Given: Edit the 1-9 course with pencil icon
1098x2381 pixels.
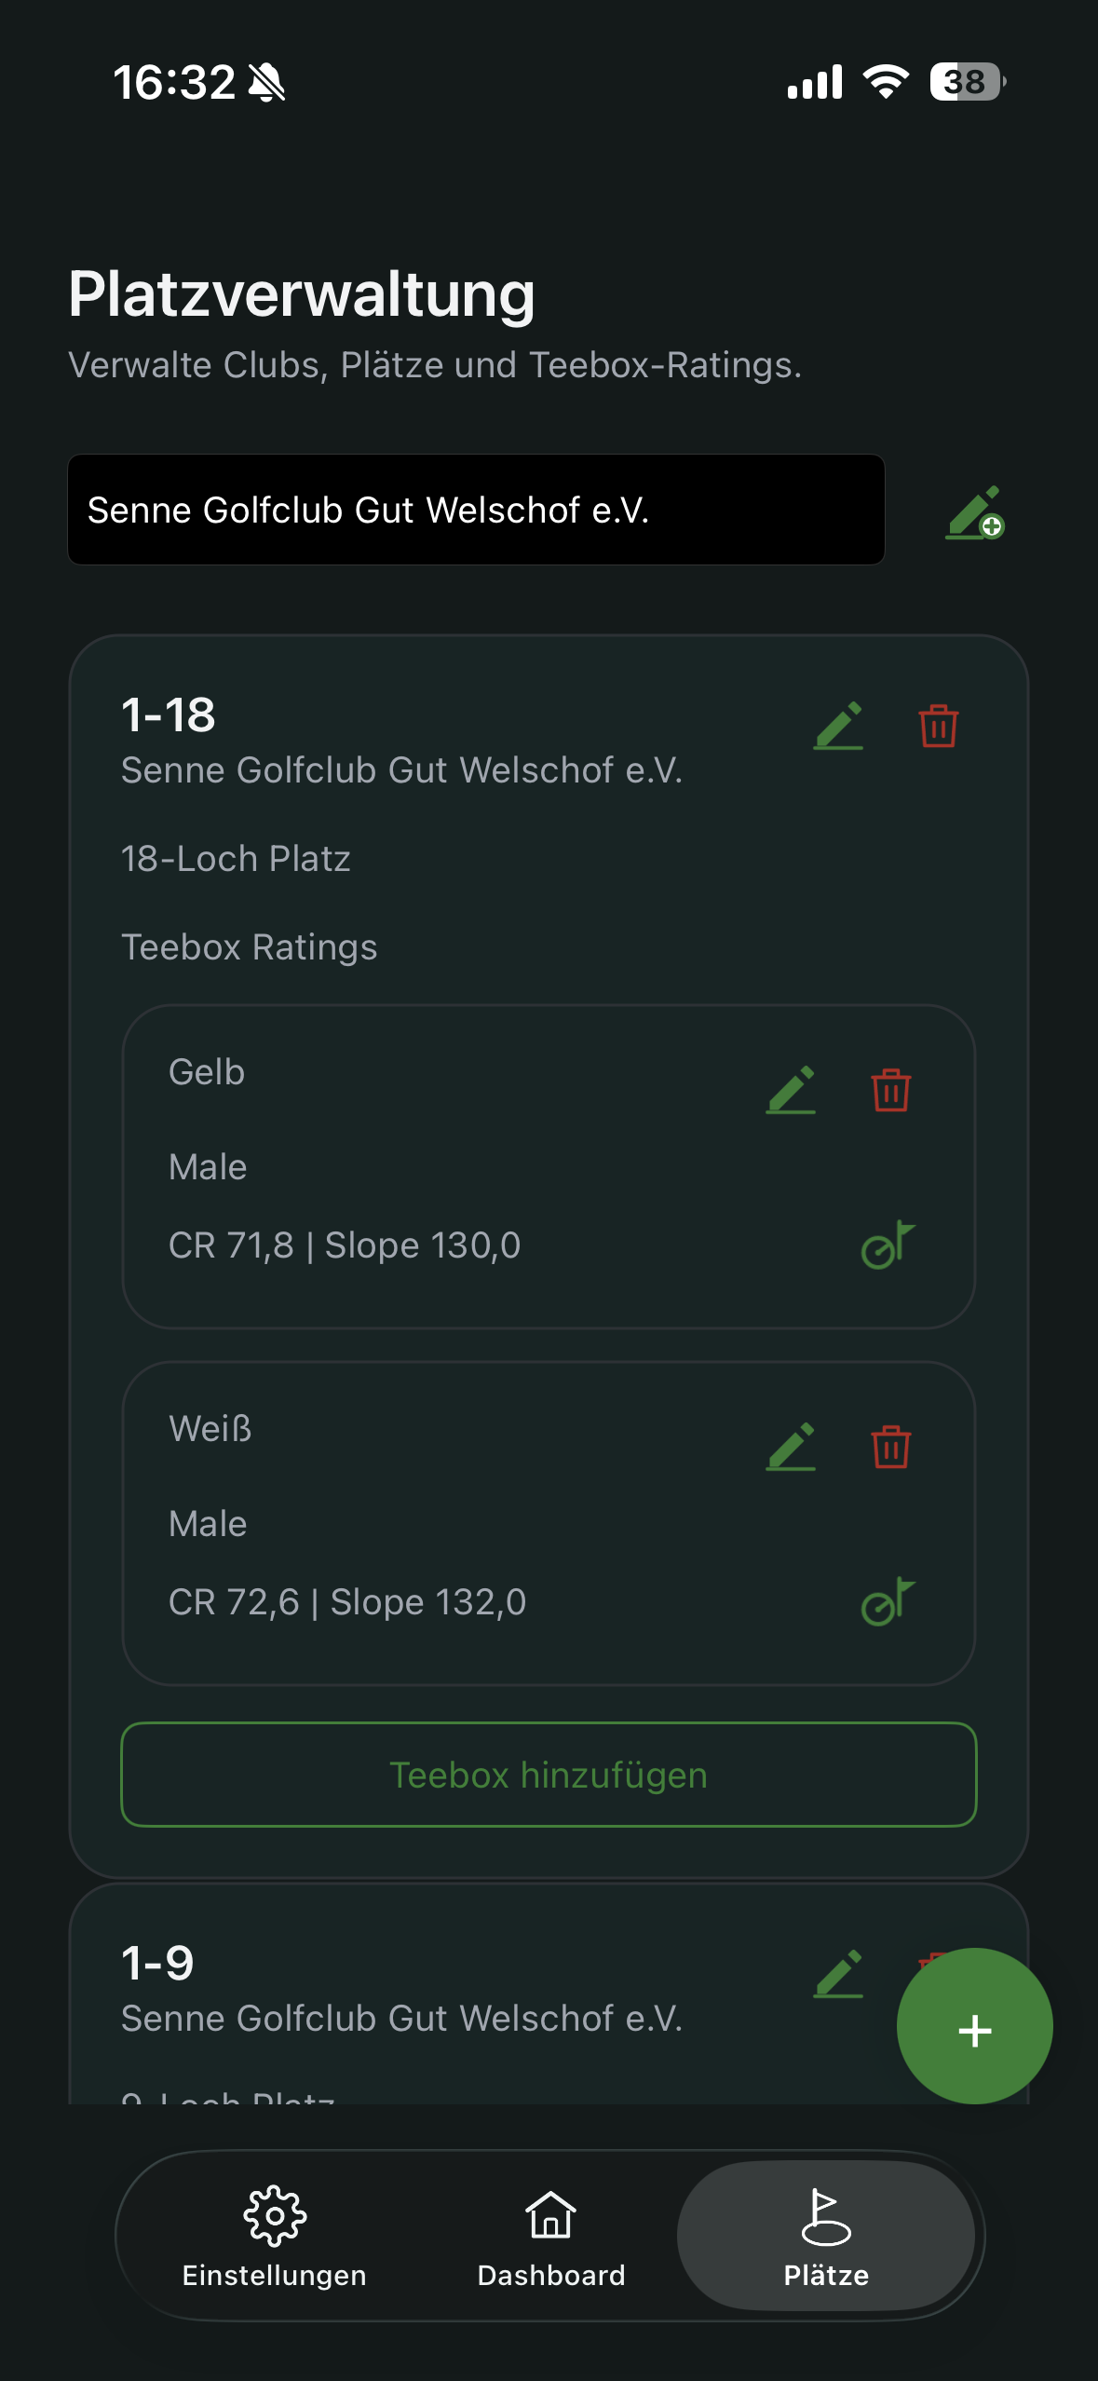Looking at the screenshot, I should pyautogui.click(x=838, y=1974).
